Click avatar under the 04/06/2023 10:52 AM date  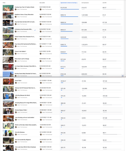click(x=40, y=17)
